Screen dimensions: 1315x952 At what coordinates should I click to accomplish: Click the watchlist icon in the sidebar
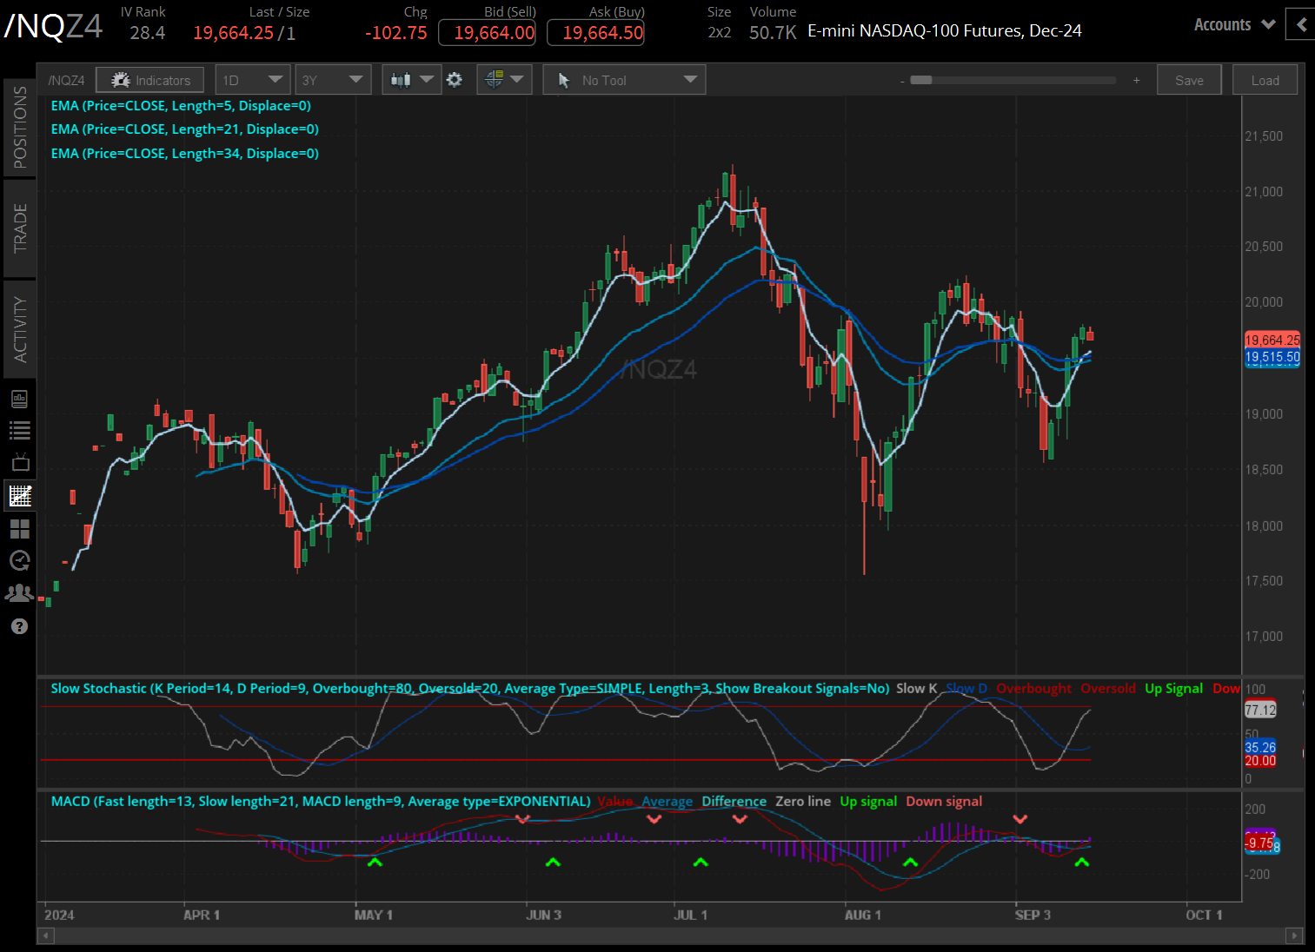(x=19, y=429)
